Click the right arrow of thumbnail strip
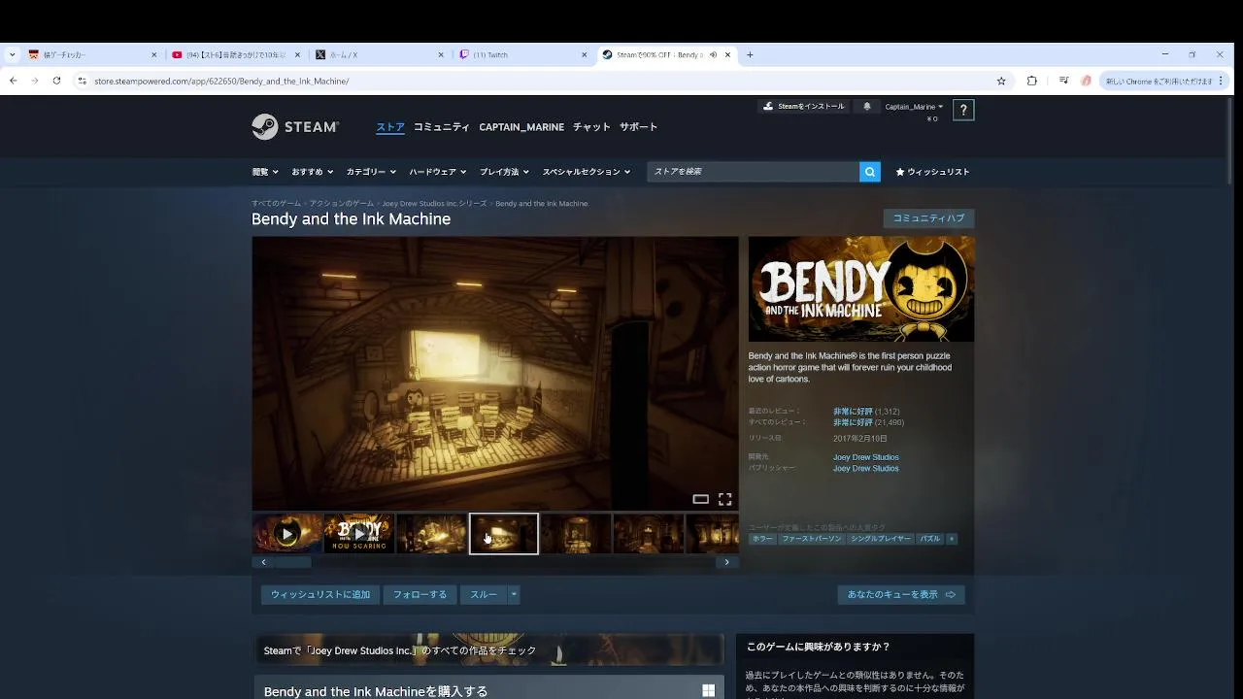The width and height of the screenshot is (1243, 699). (x=726, y=562)
